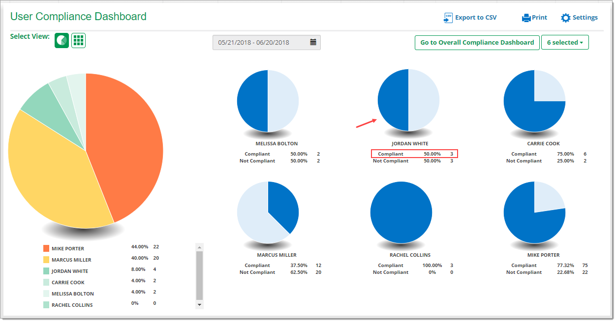The width and height of the screenshot is (616, 322).
Task: Click the printer icon
Action: [x=526, y=18]
